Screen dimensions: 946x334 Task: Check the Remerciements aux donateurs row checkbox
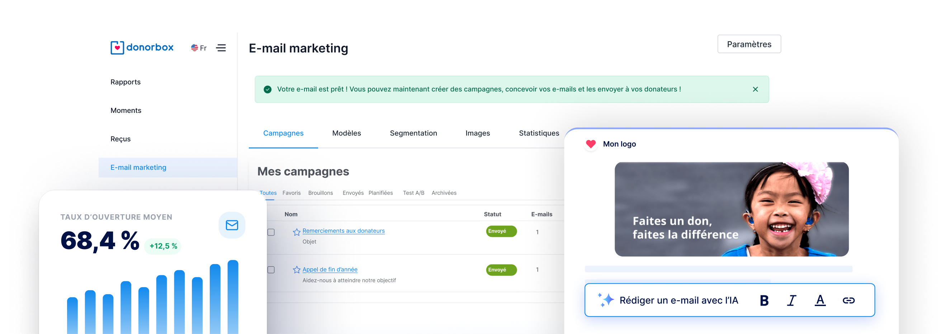[x=271, y=232]
